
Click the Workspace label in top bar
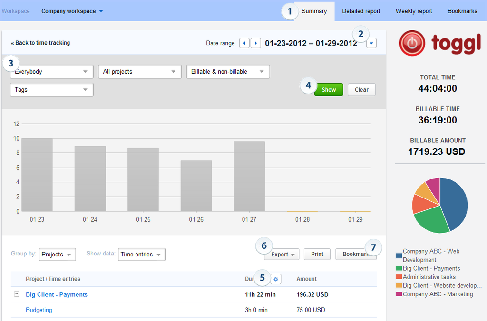point(16,11)
